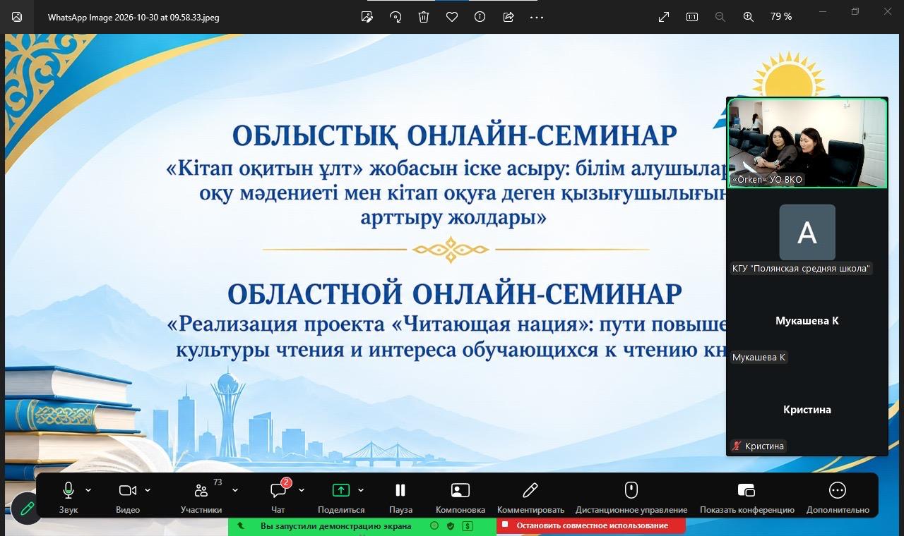The height and width of the screenshot is (536, 904).
Task: Expand the arrow next to Поделиться
Action: (361, 490)
